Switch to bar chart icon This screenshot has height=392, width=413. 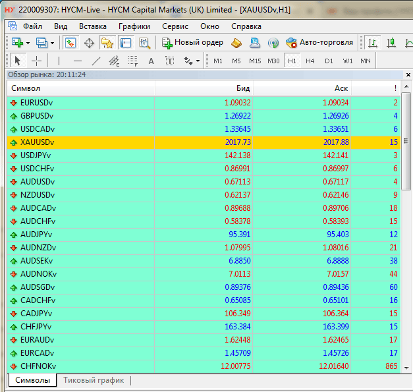coord(373,43)
